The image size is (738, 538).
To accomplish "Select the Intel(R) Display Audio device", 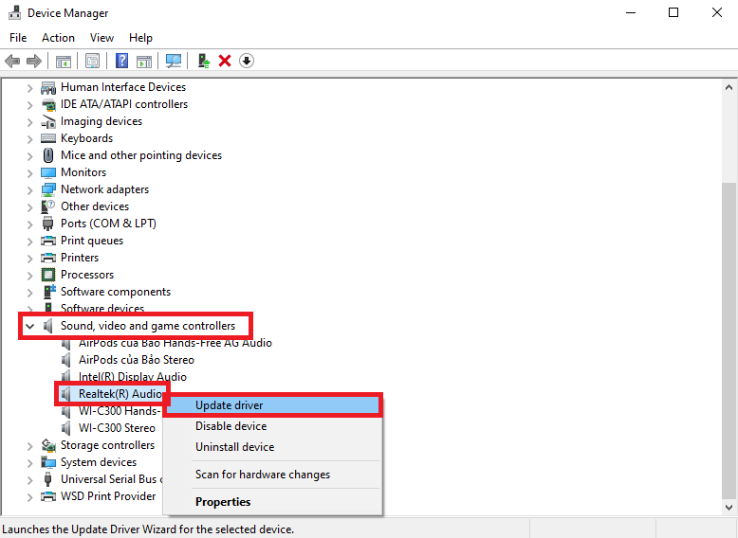I will [133, 377].
